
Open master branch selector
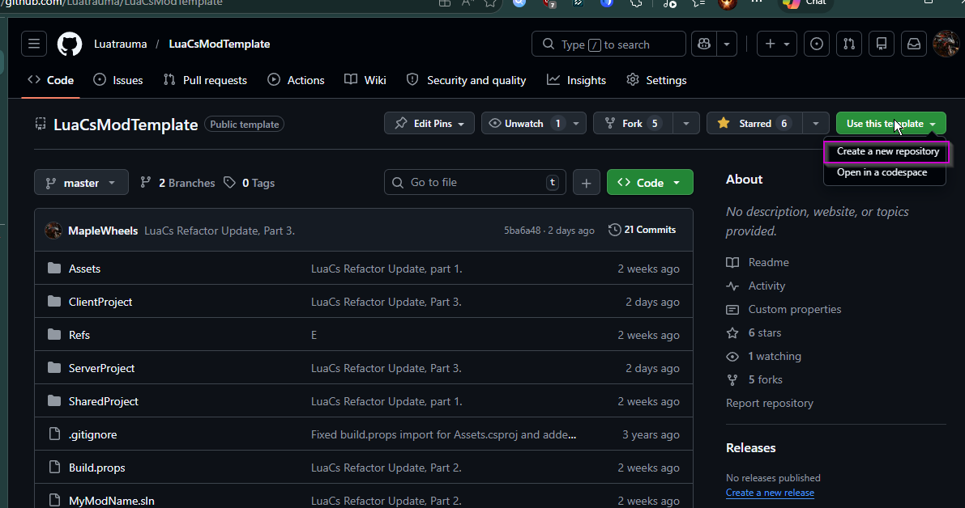81,183
